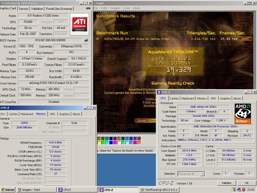Click the Instructions field in CPU-Z
This screenshot has height=193, width=257.
[x=216, y=140]
